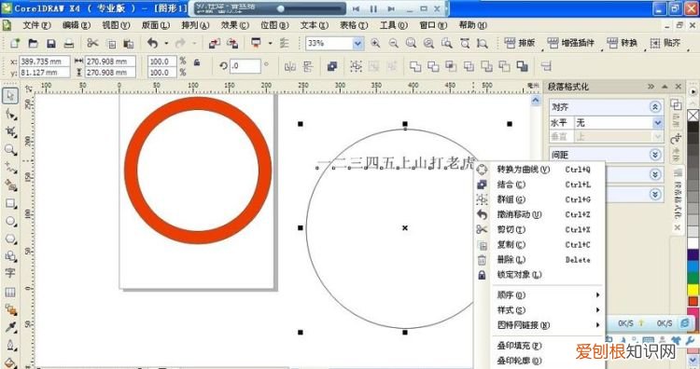Select the Eyedropper tool
Viewport: 700px width, 369px height.
[10, 328]
